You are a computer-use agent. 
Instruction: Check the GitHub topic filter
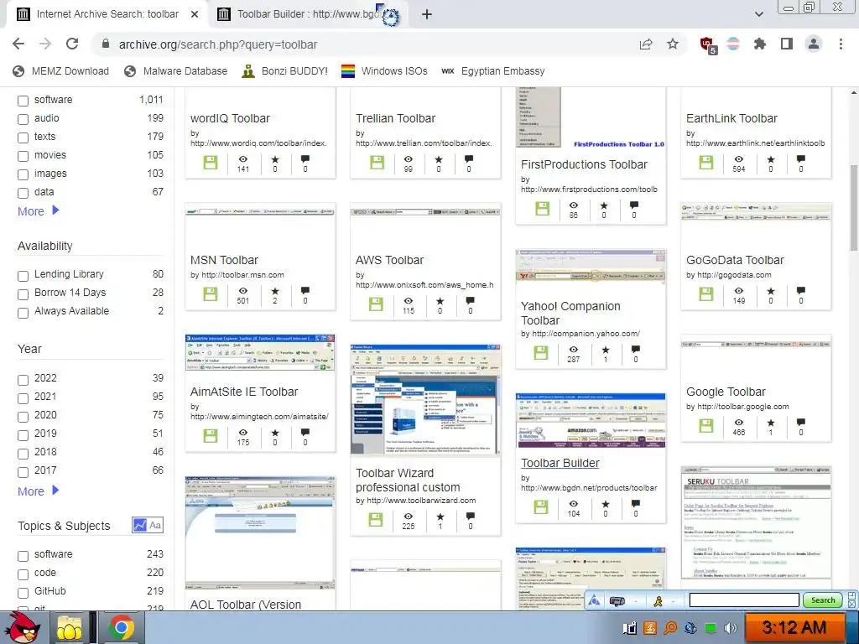click(x=23, y=593)
